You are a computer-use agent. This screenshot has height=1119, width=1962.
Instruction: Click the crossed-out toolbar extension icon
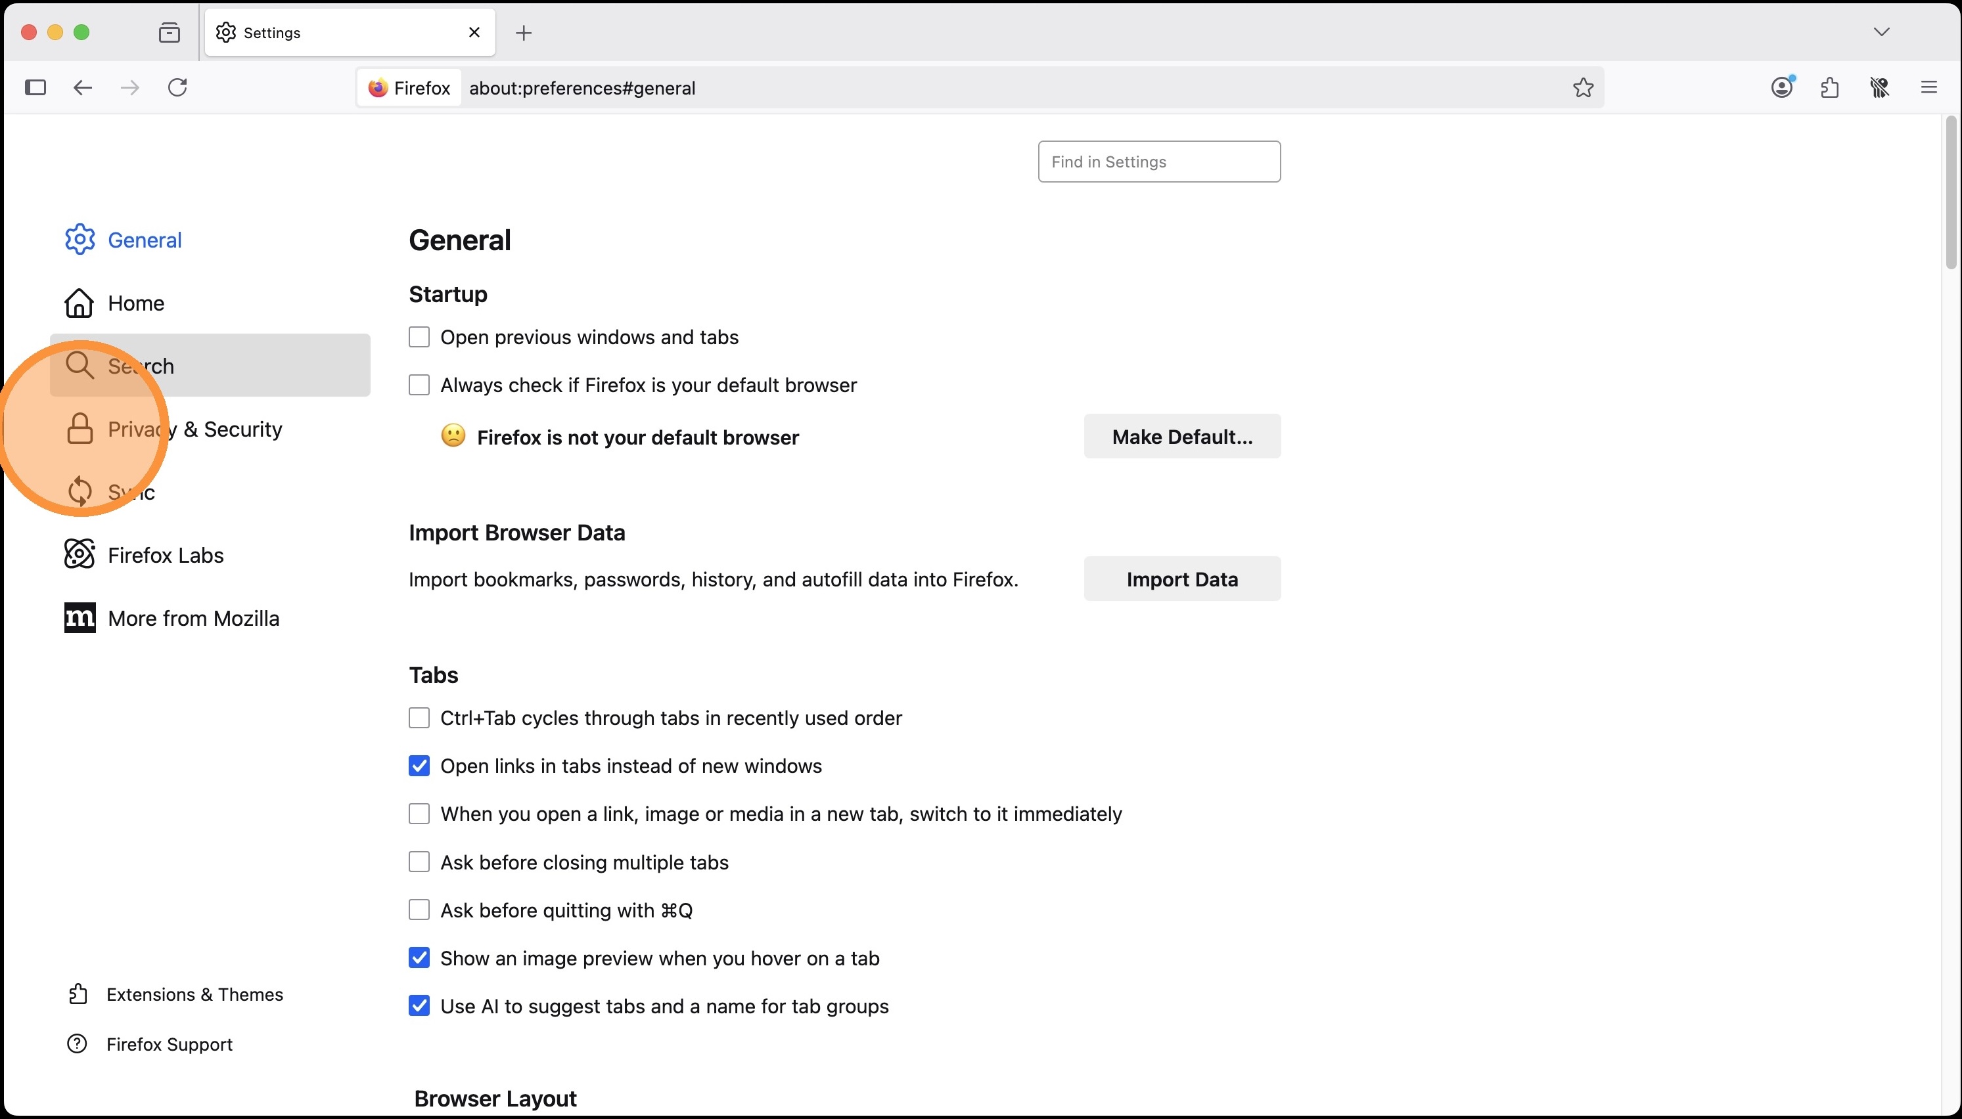tap(1880, 87)
